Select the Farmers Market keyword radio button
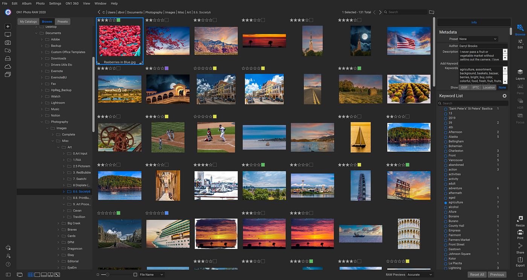This screenshot has height=280, width=527. coord(446,240)
